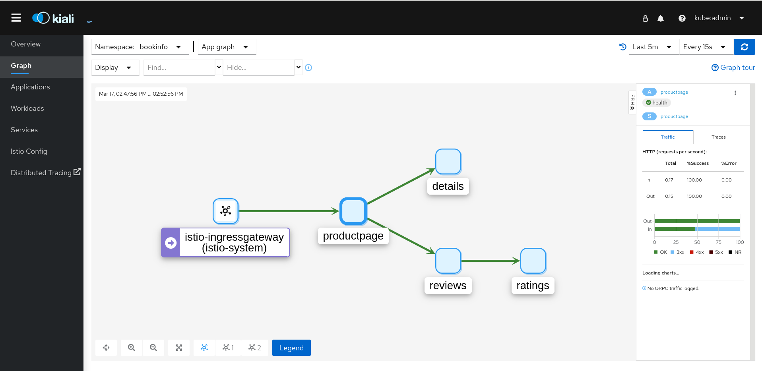Open the help question mark icon
Image resolution: width=762 pixels, height=371 pixels.
[x=682, y=18]
